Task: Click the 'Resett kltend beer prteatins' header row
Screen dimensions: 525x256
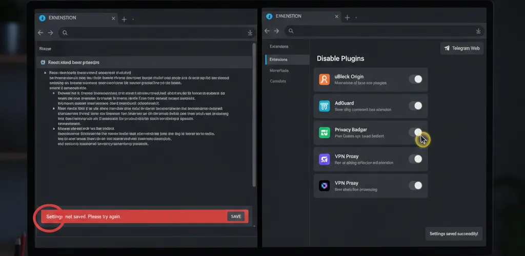Action: click(x=144, y=62)
